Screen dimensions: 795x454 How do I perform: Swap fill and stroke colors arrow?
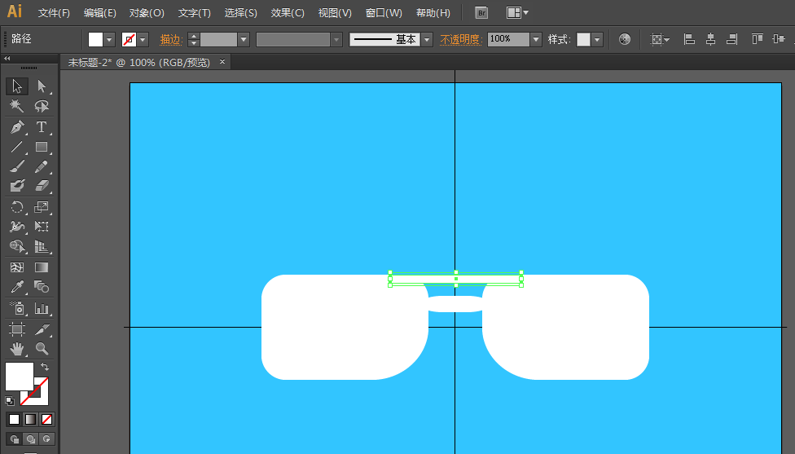45,368
